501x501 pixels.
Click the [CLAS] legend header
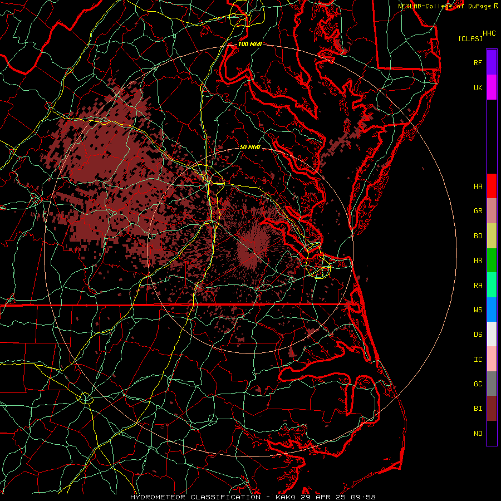coord(470,39)
